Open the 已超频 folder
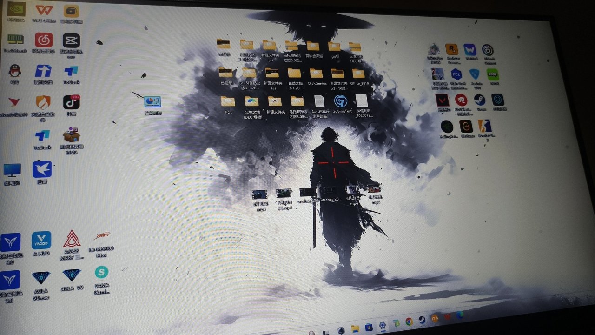Screen dimensions: 595x335 [x=225, y=72]
